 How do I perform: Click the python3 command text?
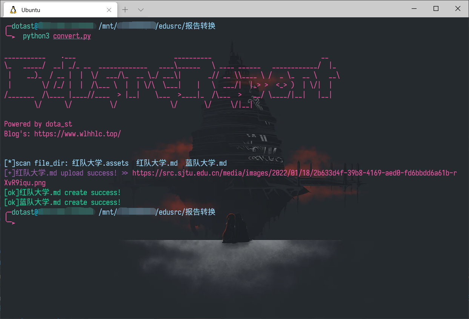point(36,36)
